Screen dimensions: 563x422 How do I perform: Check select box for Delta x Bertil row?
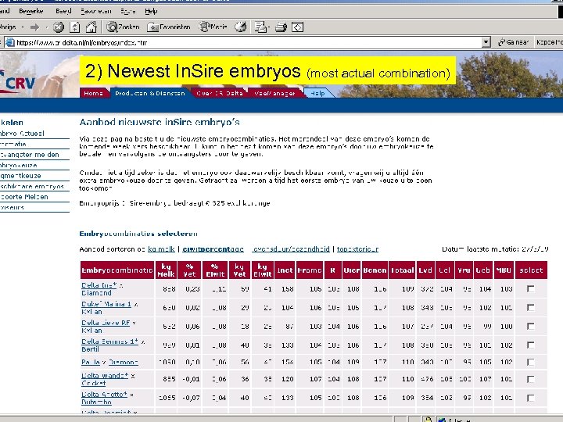click(x=531, y=345)
